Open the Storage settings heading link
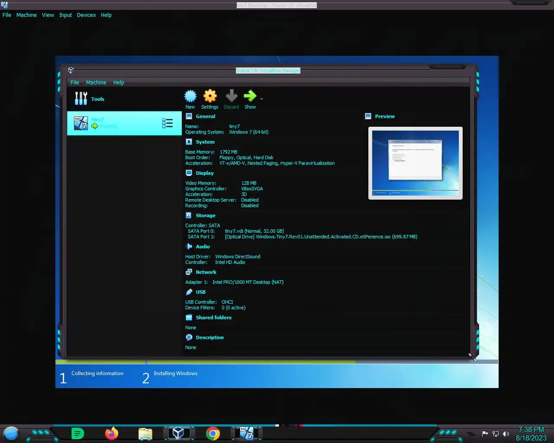Viewport: 554px width, 443px height. tap(206, 215)
